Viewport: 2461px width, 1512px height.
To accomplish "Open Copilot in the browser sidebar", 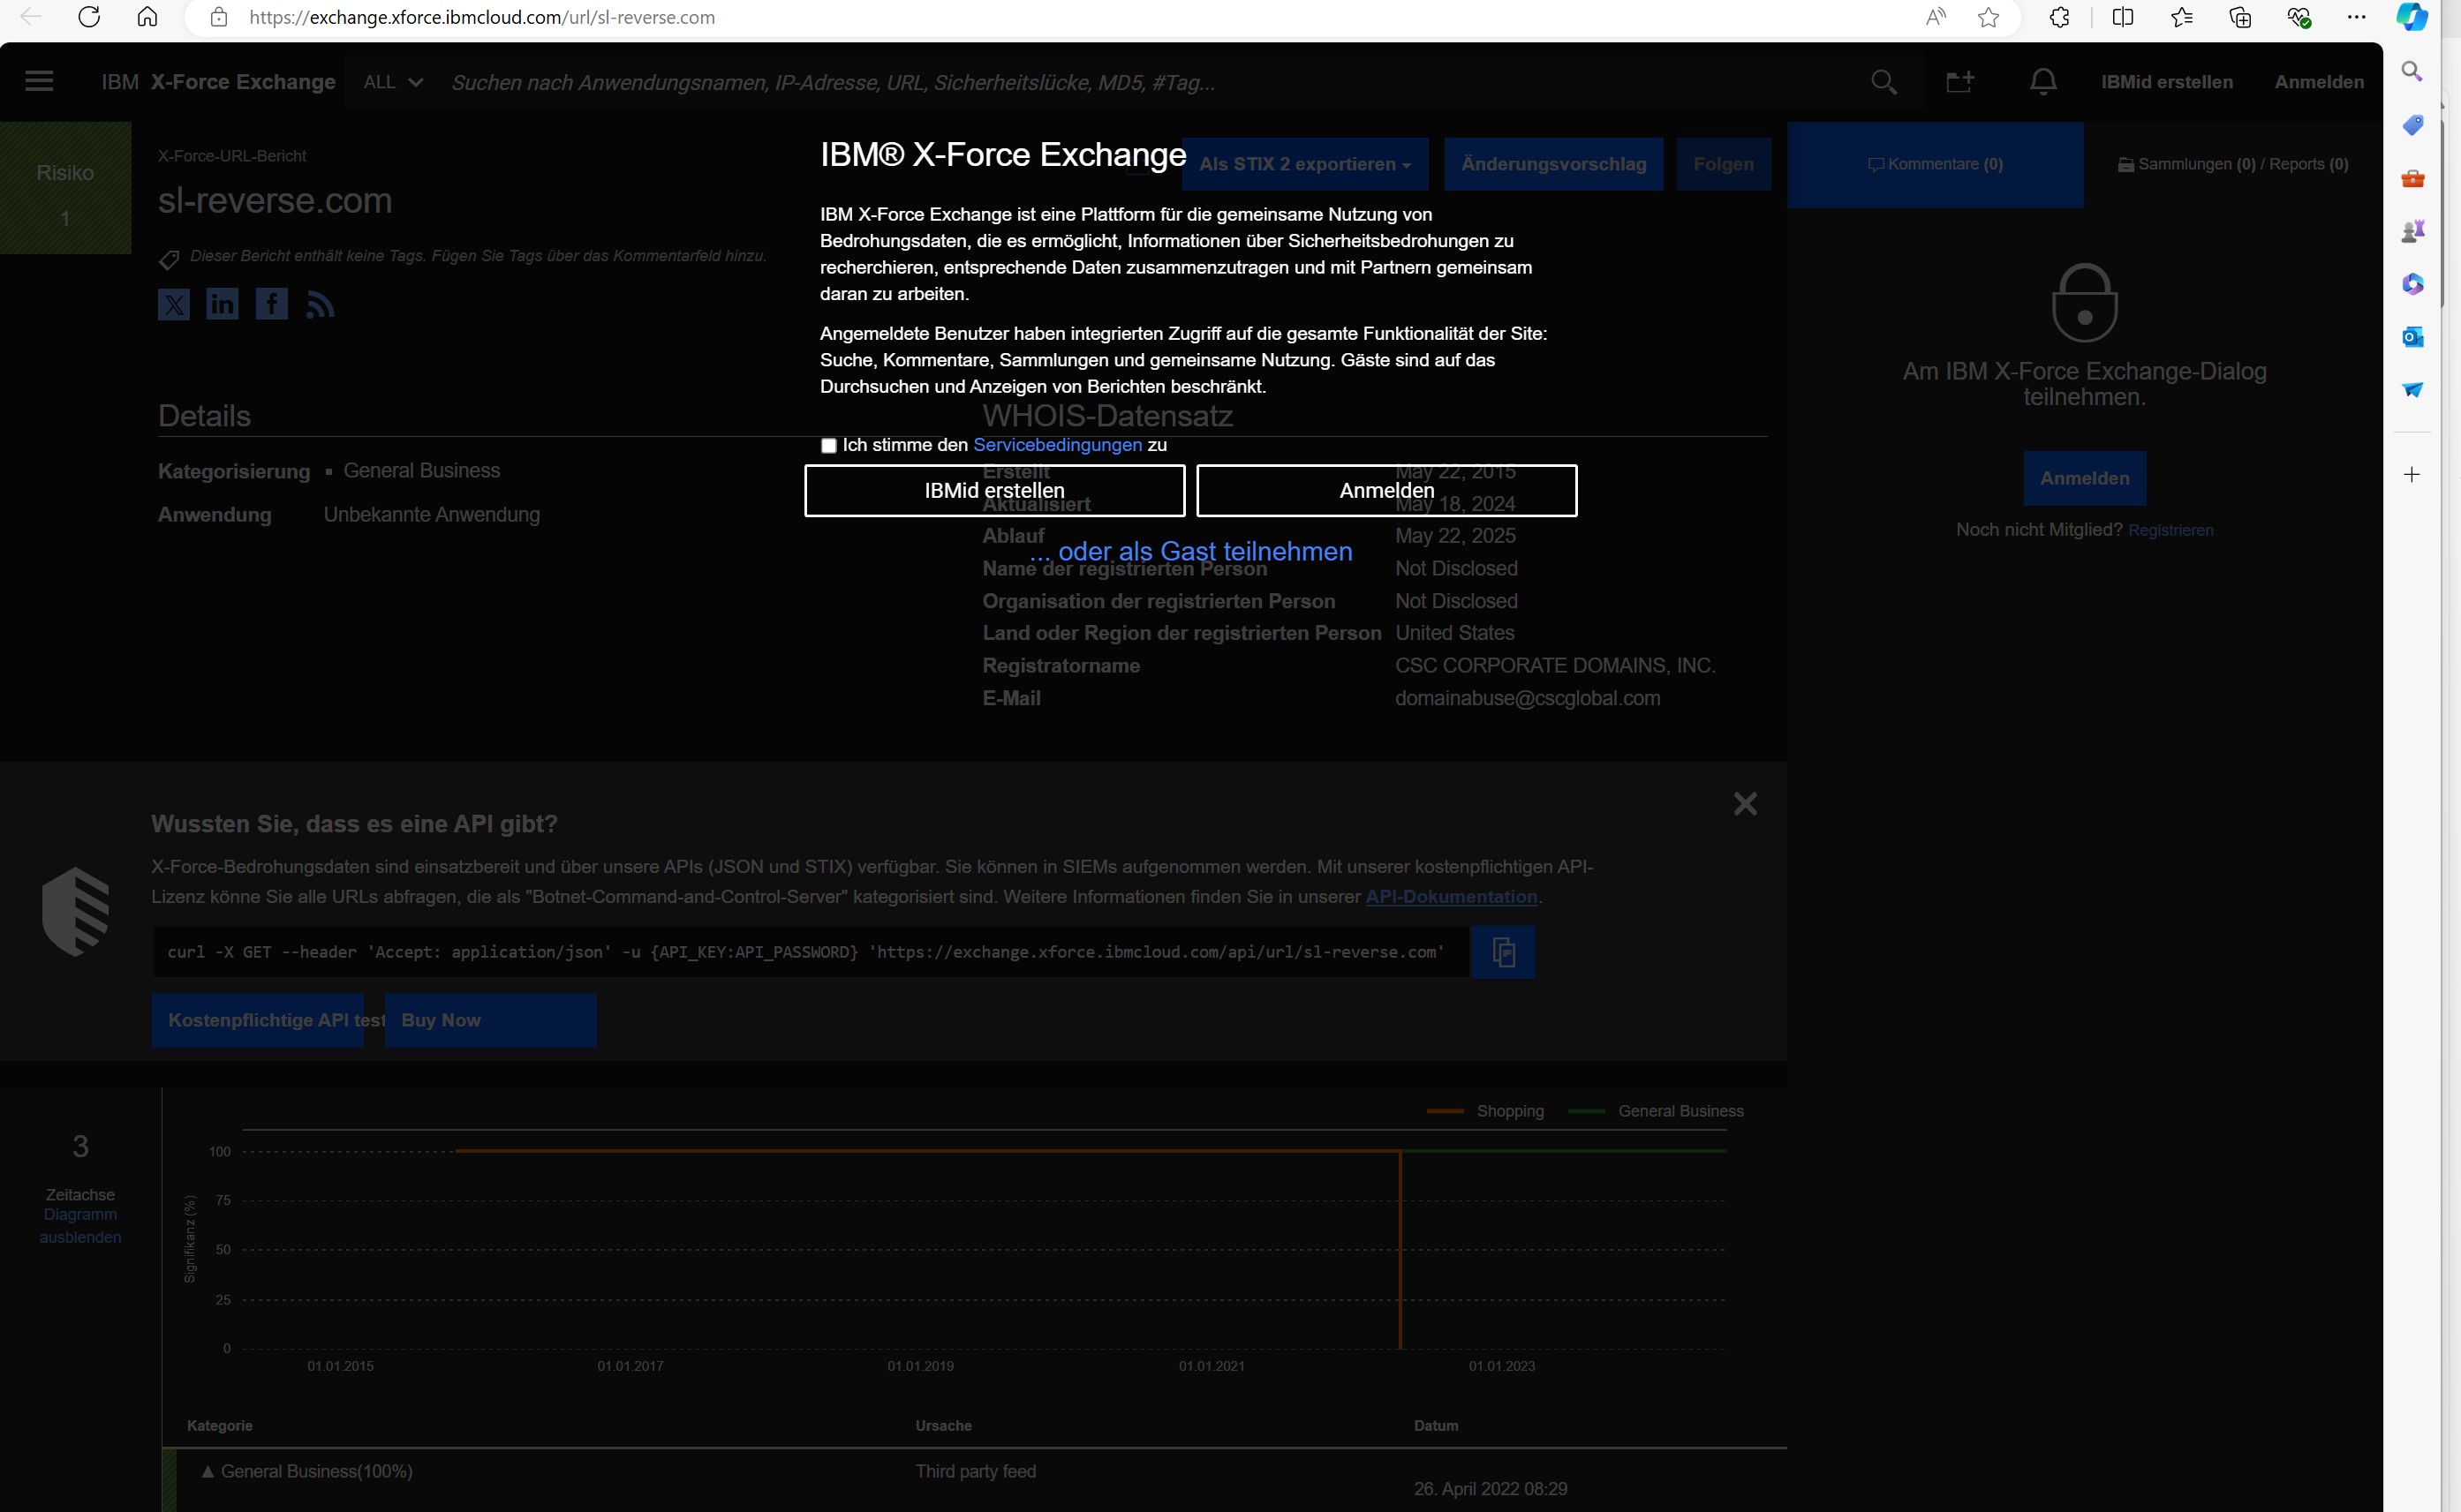I will coord(2412,17).
